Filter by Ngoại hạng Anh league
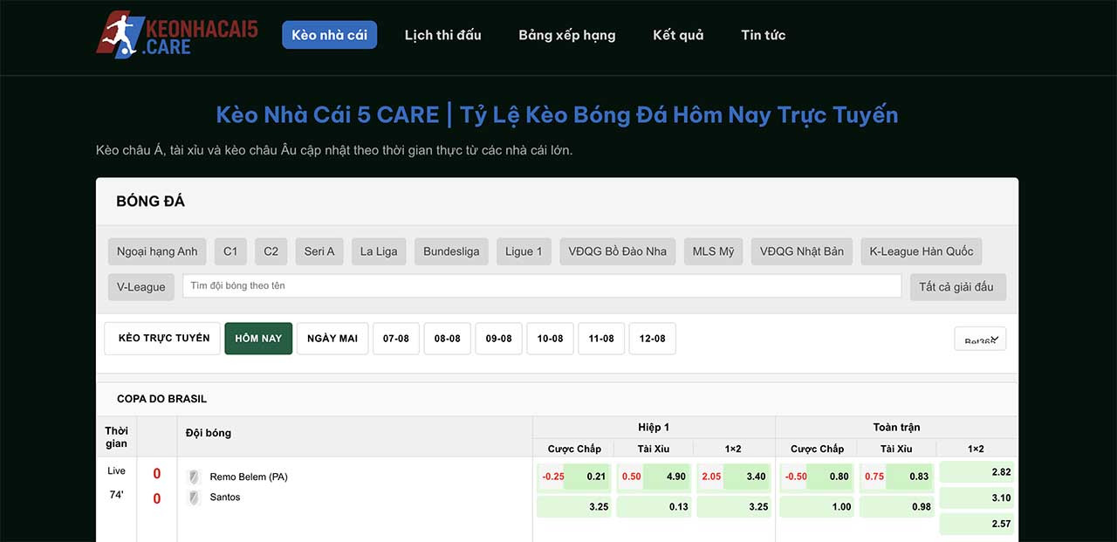 point(157,251)
